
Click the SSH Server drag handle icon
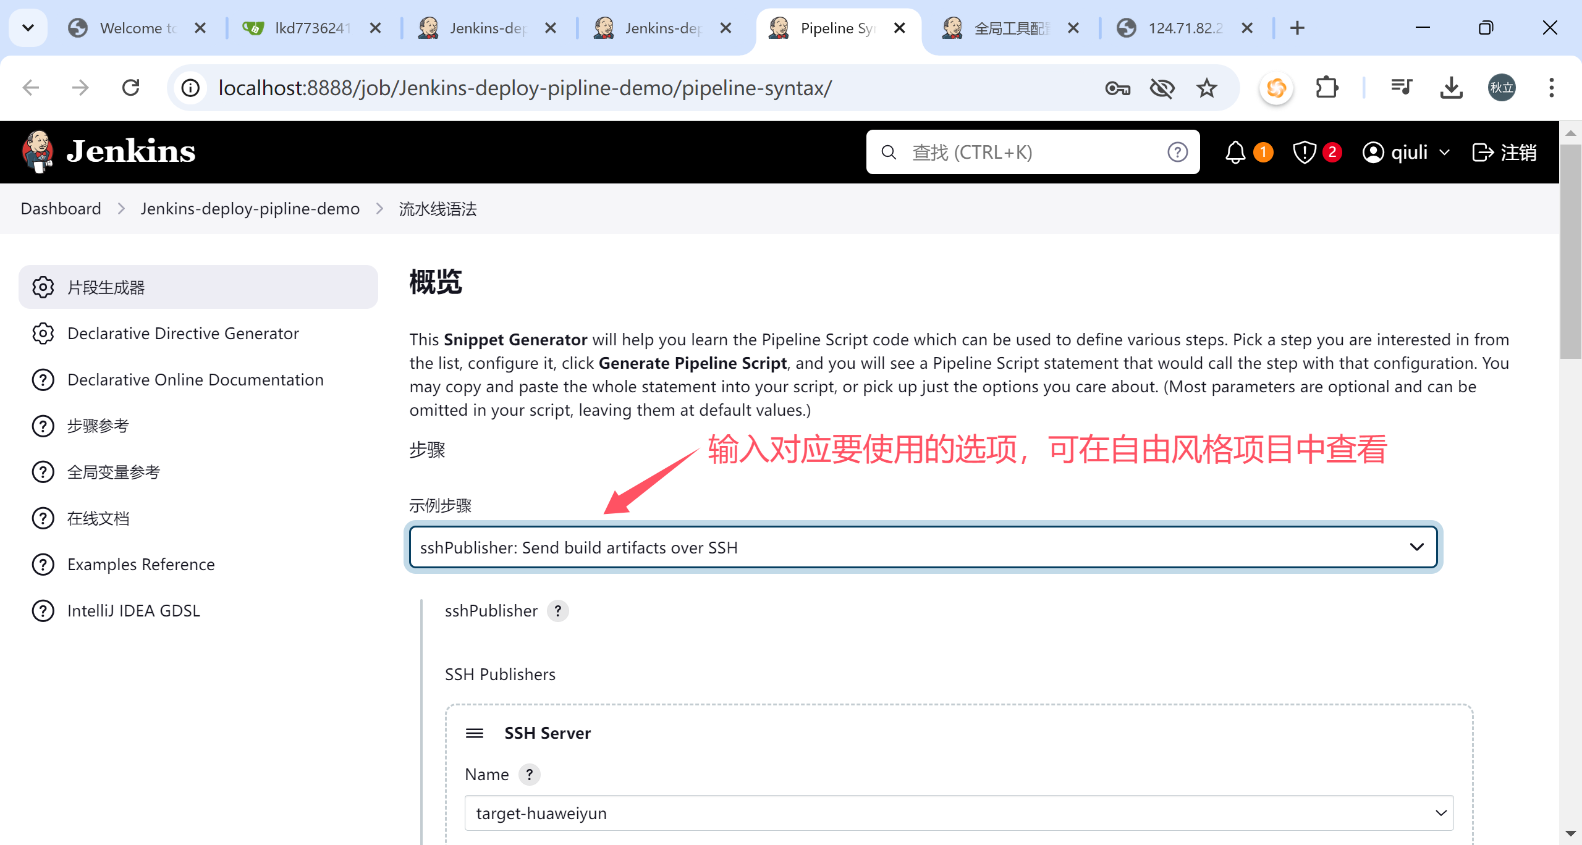(x=475, y=733)
